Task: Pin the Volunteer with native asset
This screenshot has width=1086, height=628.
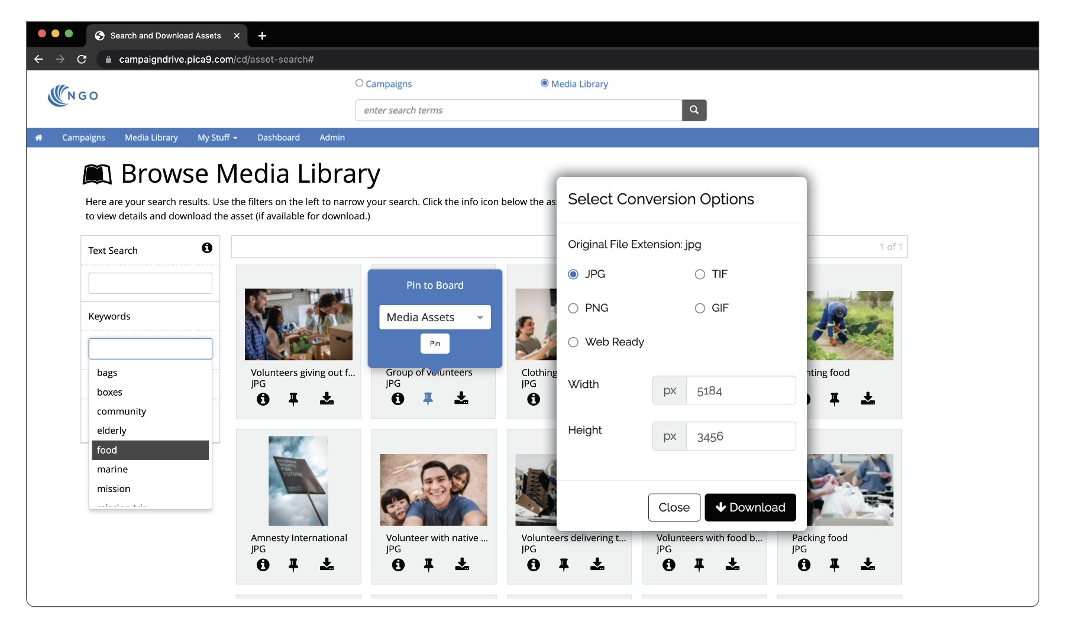Action: click(429, 565)
